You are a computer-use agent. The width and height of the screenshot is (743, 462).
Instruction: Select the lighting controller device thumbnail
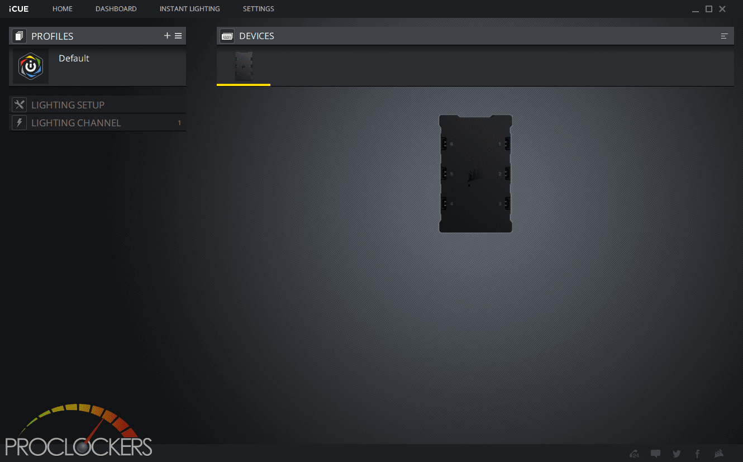point(244,66)
